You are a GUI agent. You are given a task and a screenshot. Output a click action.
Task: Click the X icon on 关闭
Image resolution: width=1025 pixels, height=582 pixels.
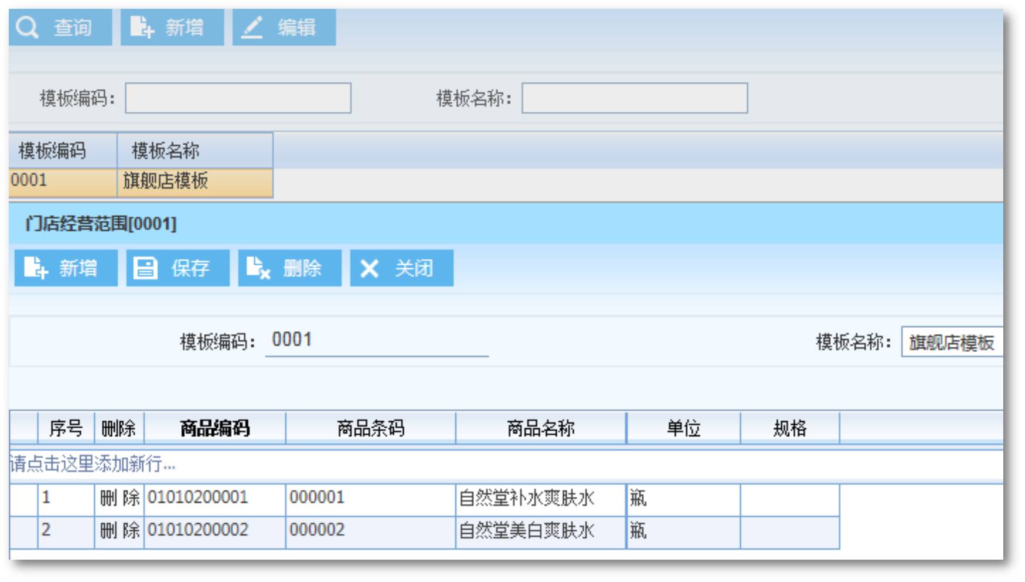click(x=370, y=268)
